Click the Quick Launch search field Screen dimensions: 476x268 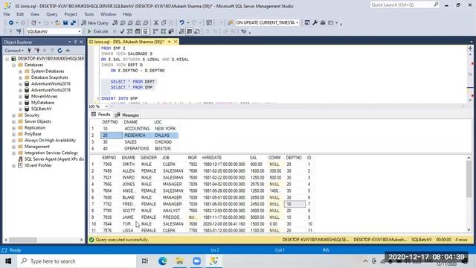click(x=402, y=5)
